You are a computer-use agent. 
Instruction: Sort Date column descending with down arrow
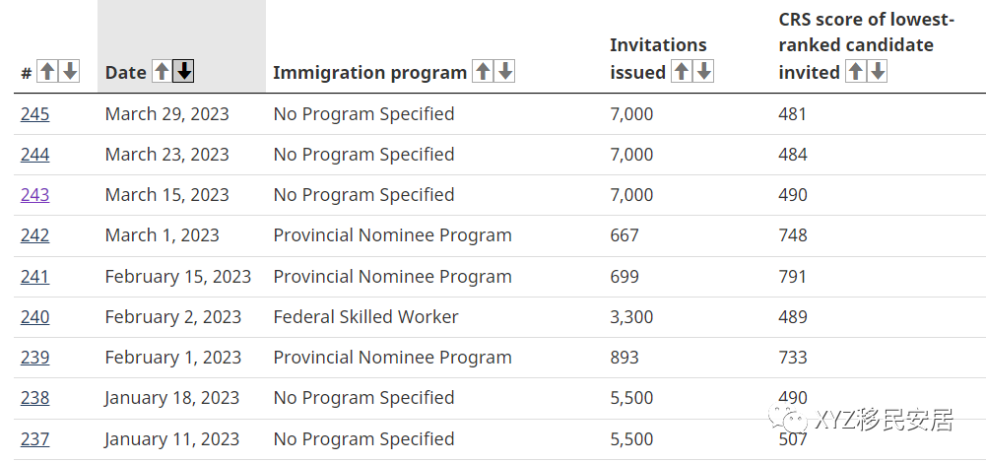184,72
